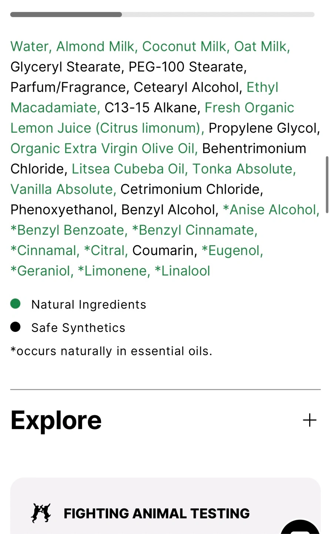View Organic Extra Virgin Olive Oil details
The height and width of the screenshot is (534, 331).
[103, 148]
